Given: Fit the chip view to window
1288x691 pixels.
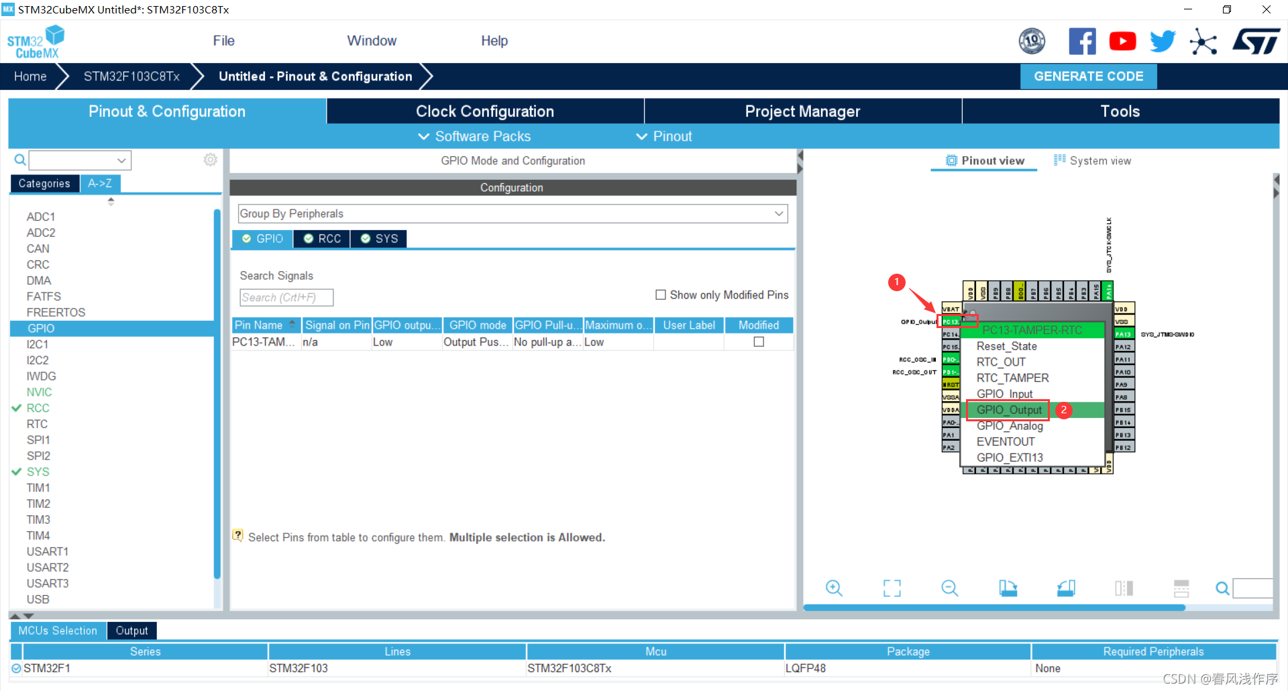Looking at the screenshot, I should 892,588.
